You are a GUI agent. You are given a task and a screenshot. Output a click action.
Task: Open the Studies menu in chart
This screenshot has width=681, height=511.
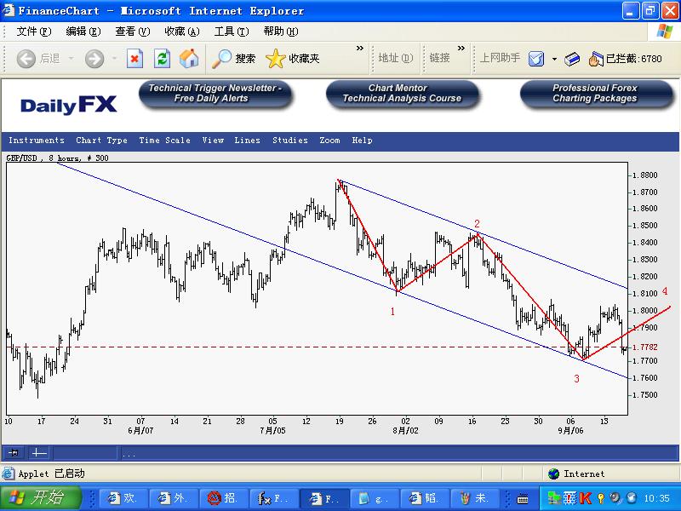289,141
